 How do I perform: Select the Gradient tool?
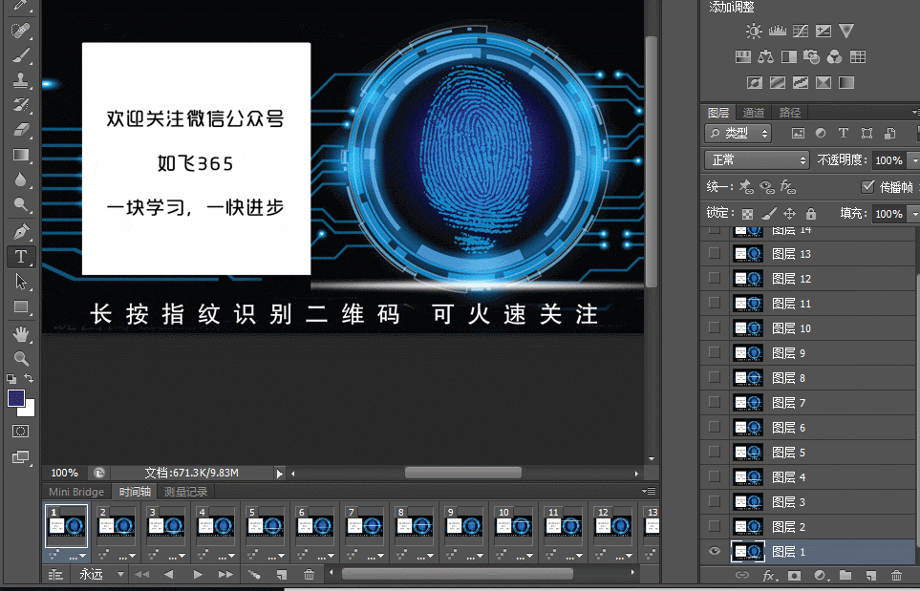(21, 155)
